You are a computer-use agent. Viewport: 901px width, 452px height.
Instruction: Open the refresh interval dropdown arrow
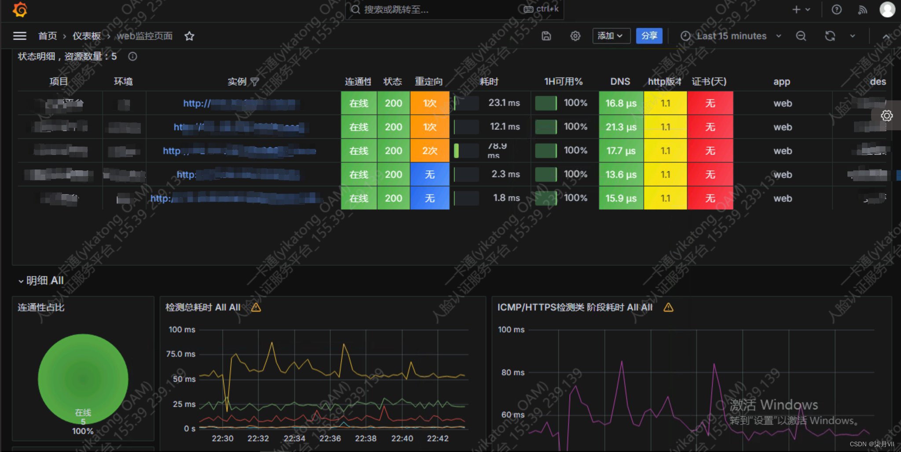click(x=853, y=36)
